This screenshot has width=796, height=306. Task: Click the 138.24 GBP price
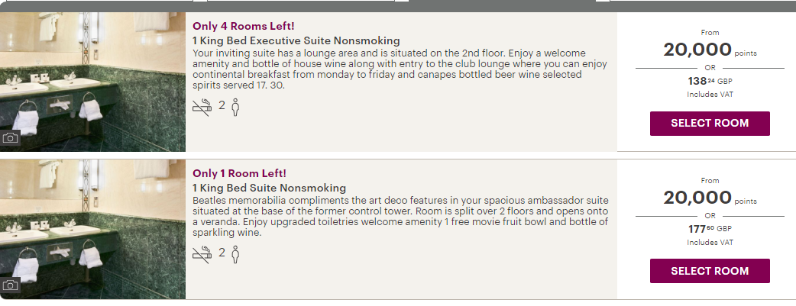(709, 79)
